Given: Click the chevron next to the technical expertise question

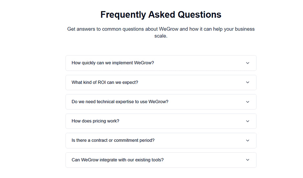Looking at the screenshot, I should (x=248, y=102).
